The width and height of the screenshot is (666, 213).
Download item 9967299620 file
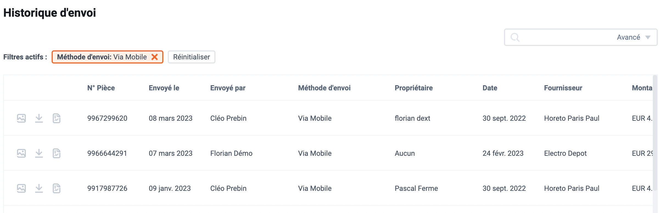[x=39, y=118]
